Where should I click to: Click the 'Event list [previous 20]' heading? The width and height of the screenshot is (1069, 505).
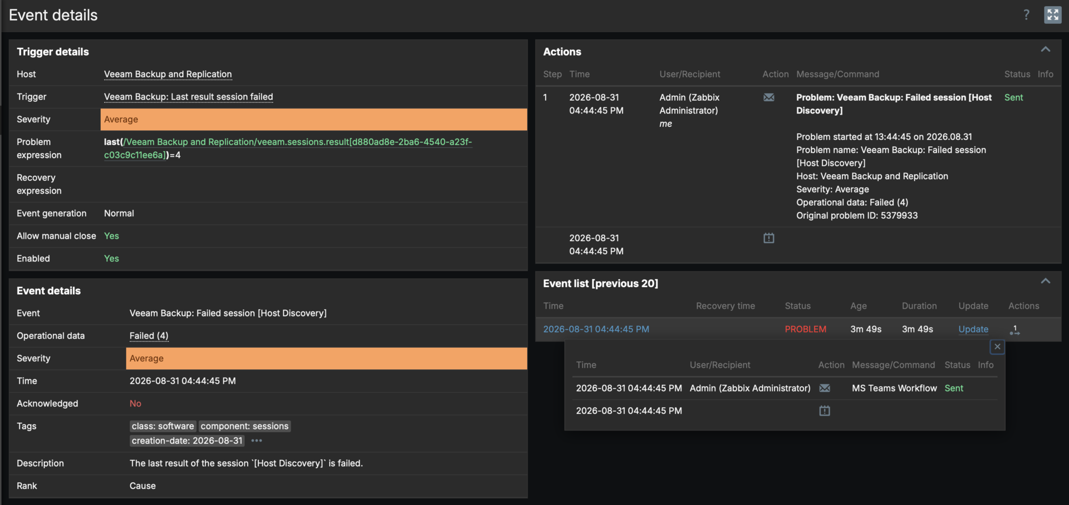601,284
